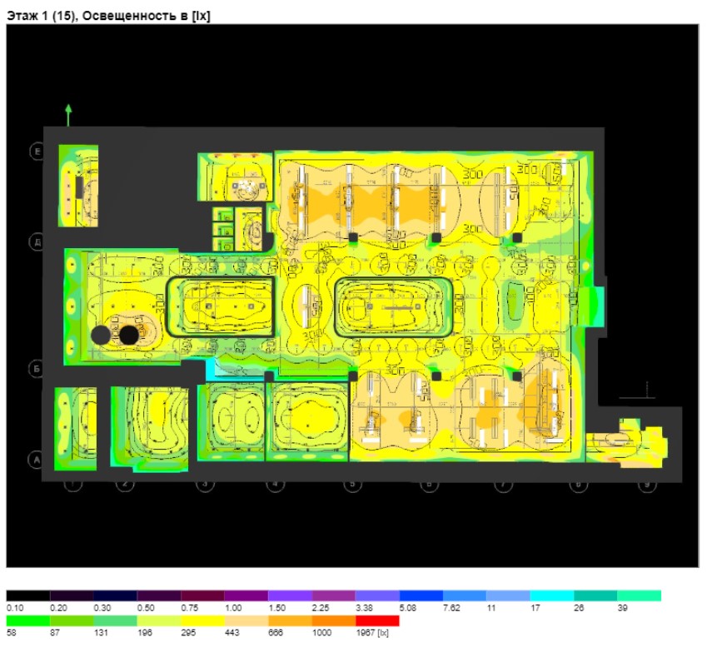The image size is (707, 647).
Task: Click the left black circular column
Action: 100,335
